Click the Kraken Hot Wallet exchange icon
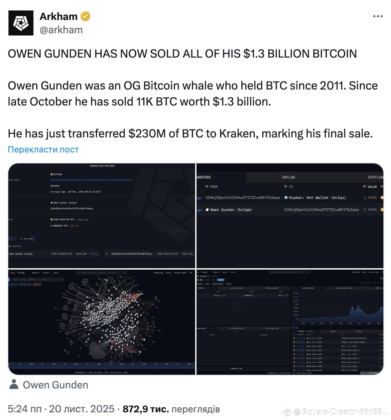This screenshot has height=420, width=391. 286,197
